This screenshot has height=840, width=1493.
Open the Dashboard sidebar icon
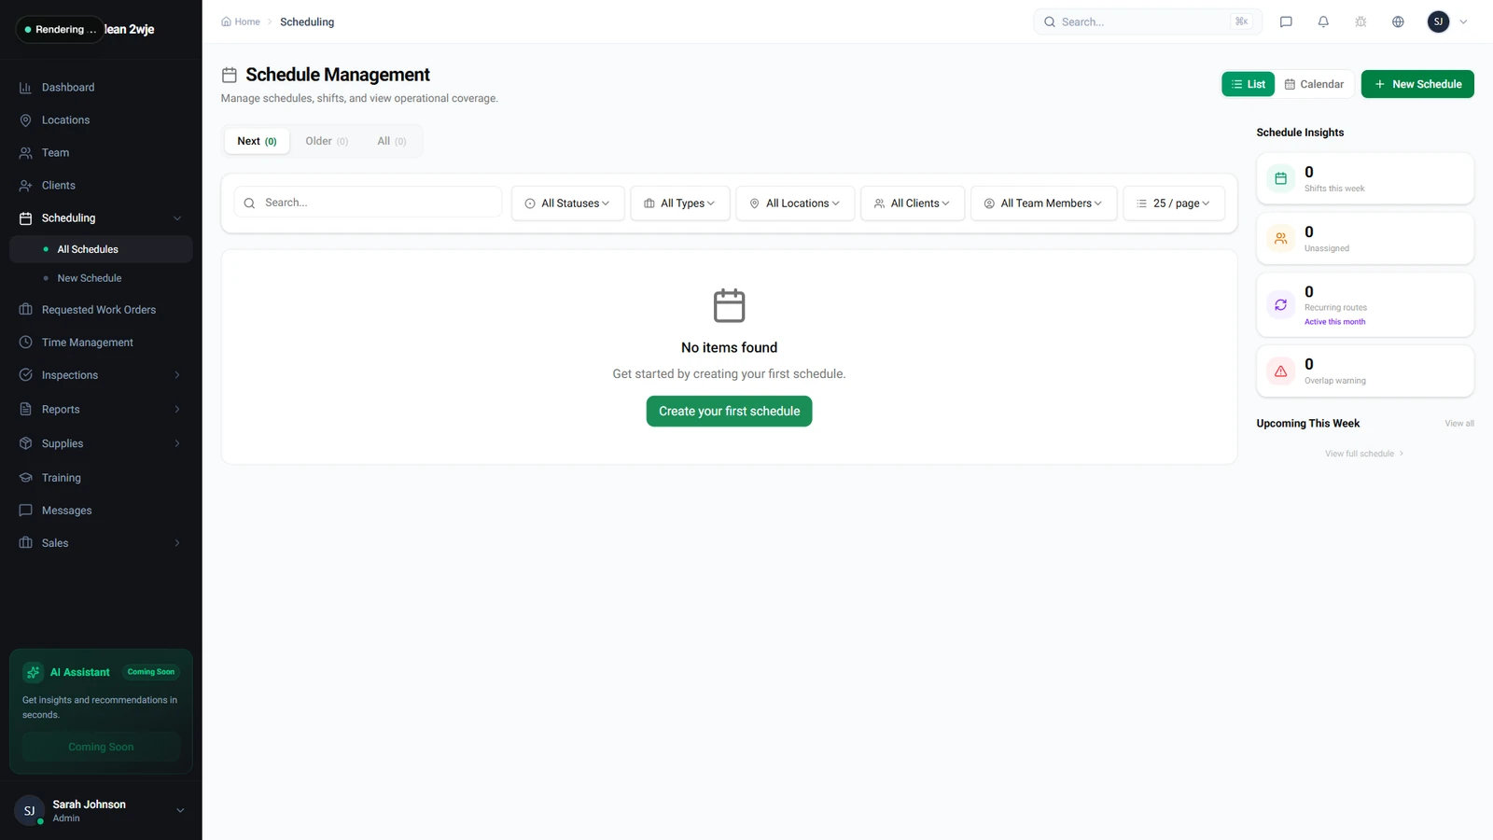[25, 88]
